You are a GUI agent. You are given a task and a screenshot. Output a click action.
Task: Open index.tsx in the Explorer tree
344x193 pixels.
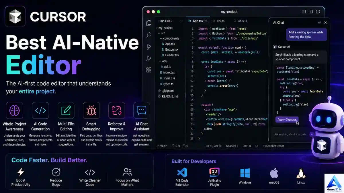[x=167, y=73]
